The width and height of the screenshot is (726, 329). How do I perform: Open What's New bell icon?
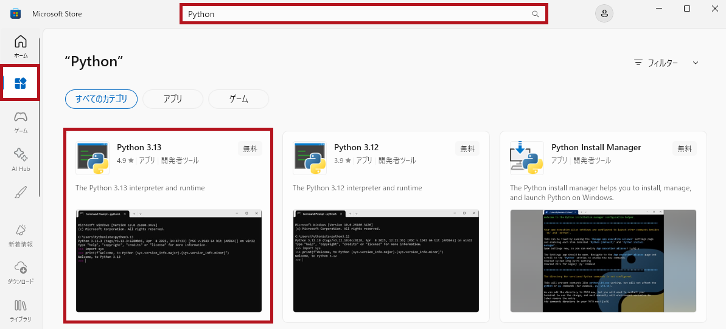point(21,230)
